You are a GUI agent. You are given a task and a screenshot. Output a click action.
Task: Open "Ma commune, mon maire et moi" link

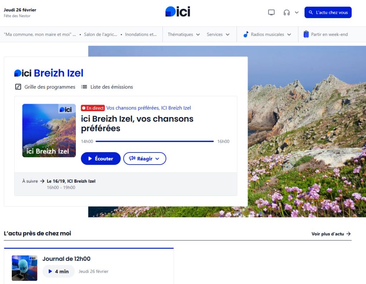[x=40, y=35]
